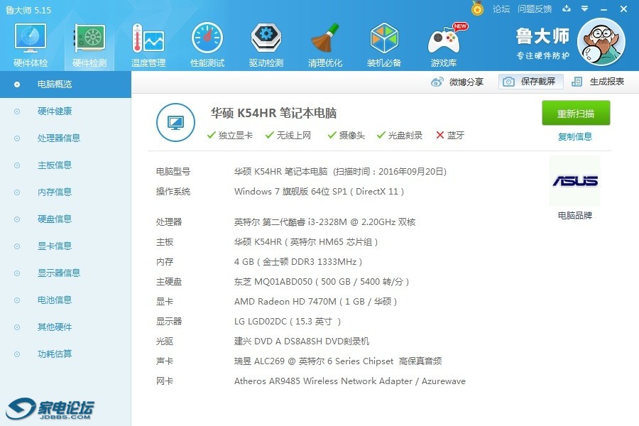This screenshot has width=639, height=426.
Task: Open 问题反馈 feedback link
Action: pos(535,9)
